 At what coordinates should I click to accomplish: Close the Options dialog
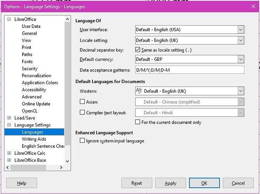(253, 7)
